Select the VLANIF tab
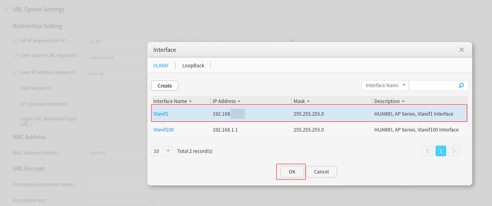The height and width of the screenshot is (206, 492). 161,65
